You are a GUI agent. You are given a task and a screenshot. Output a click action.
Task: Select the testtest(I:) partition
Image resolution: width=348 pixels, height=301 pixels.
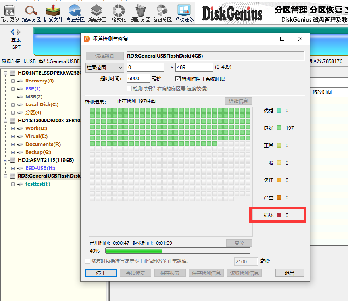coord(38,184)
